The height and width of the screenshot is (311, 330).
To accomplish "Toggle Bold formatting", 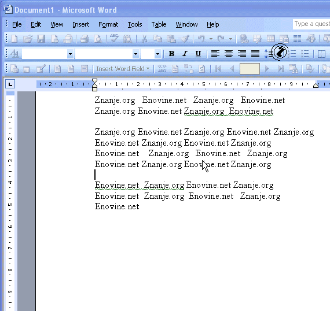I will click(171, 54).
